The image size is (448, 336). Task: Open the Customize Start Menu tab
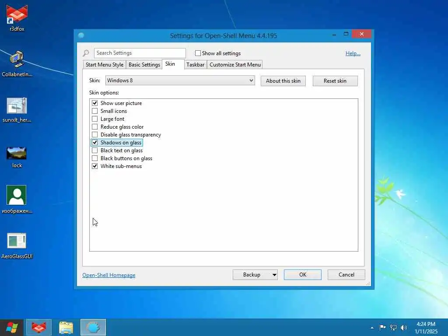point(235,65)
